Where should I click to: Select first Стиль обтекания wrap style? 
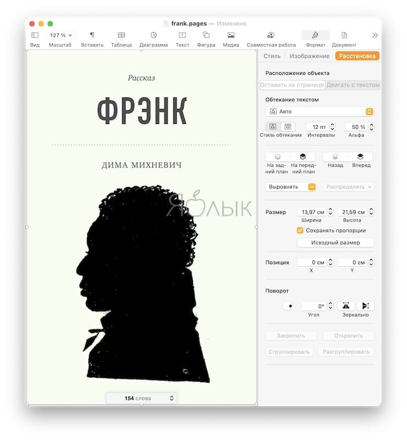click(273, 127)
